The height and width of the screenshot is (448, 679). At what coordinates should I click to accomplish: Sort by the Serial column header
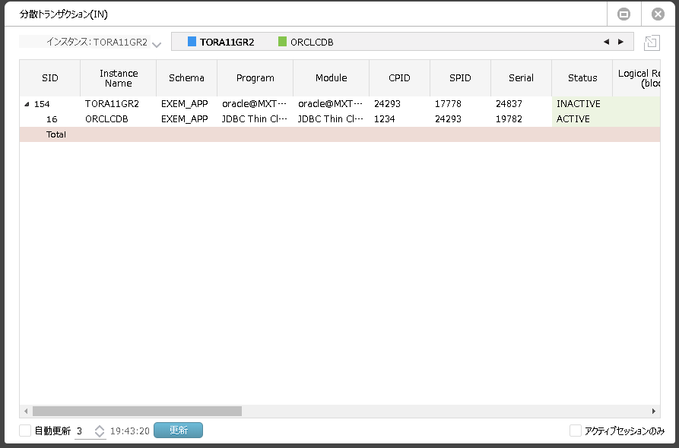coord(521,78)
